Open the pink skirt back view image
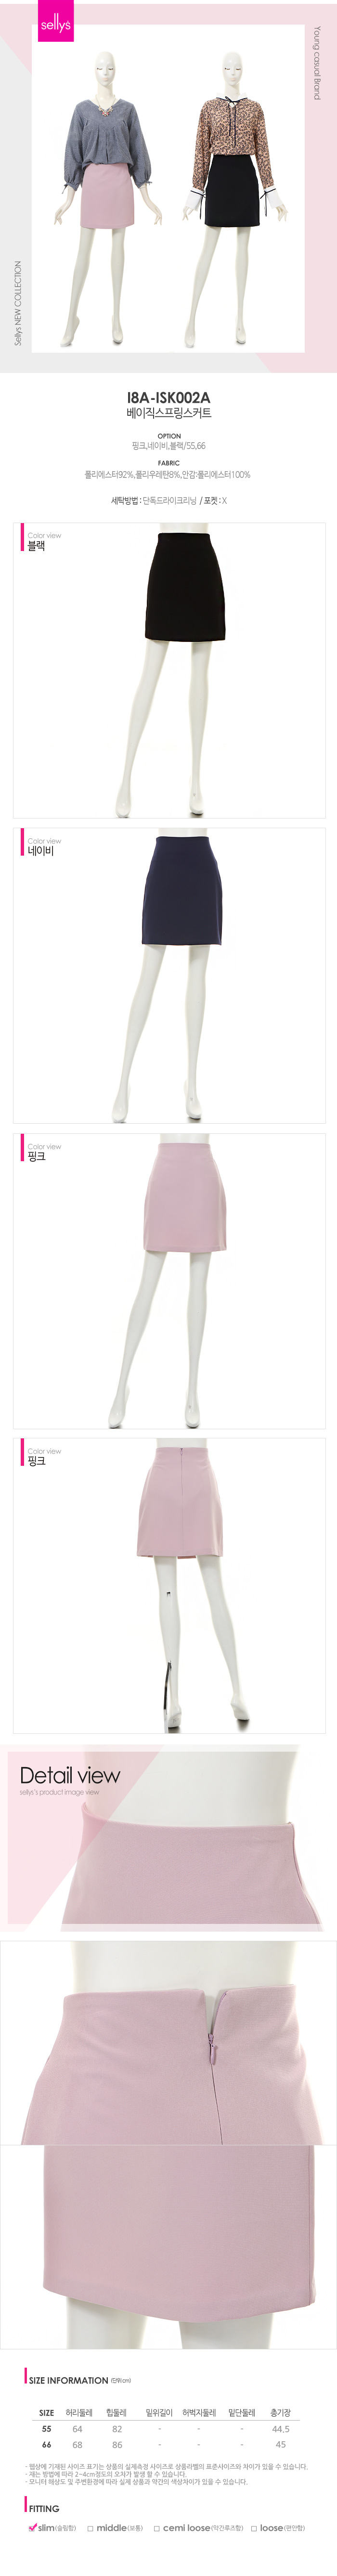Screen dimensions: 337x2576 point(169,1585)
